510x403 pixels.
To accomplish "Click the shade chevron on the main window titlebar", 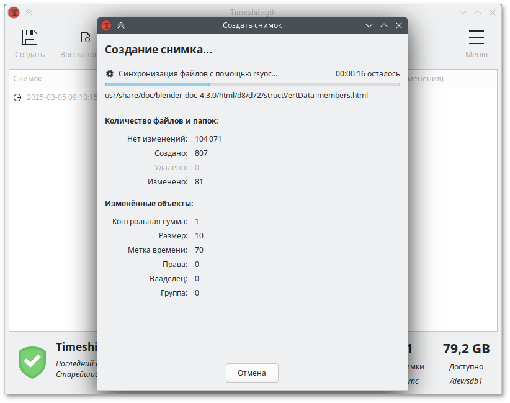I will 28,12.
